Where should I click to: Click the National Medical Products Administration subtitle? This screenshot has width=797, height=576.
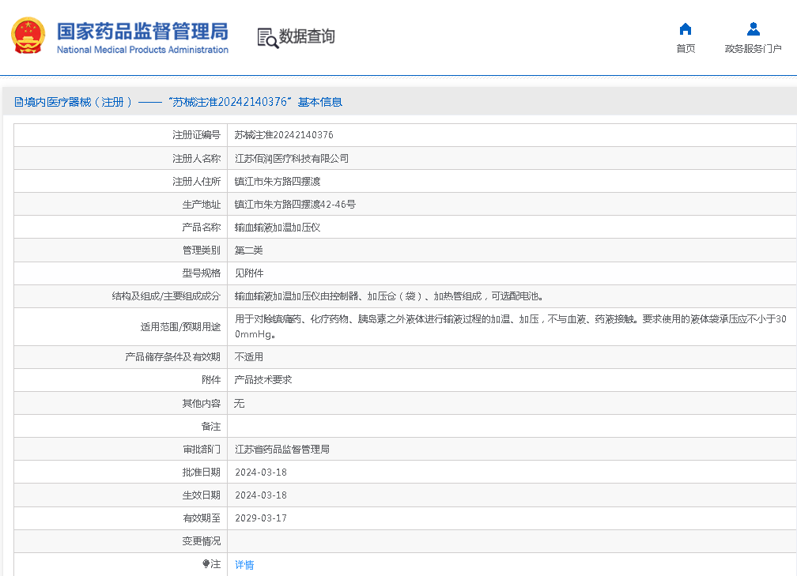142,50
